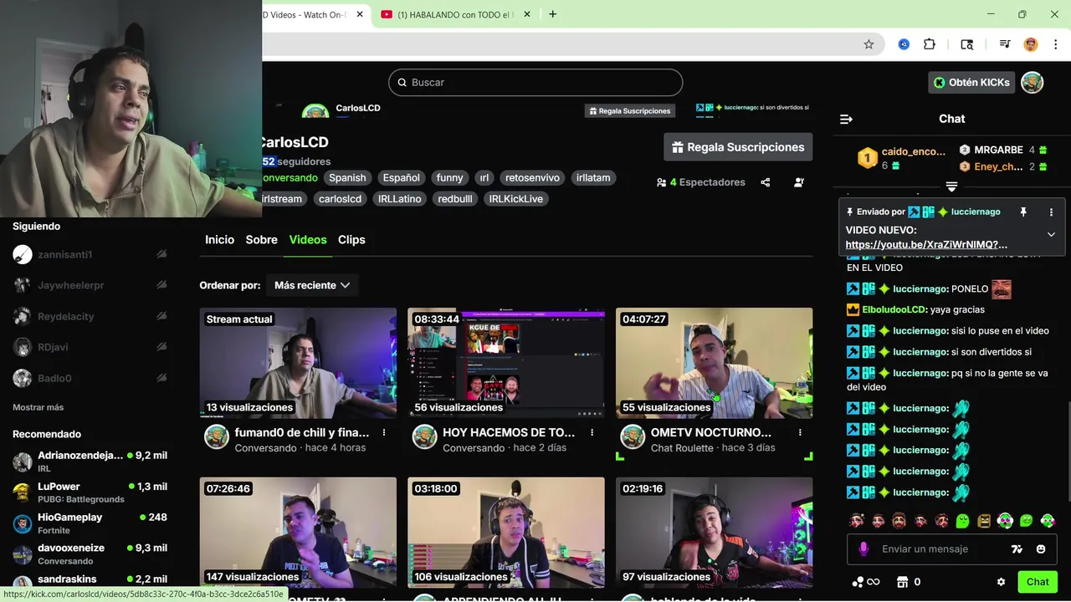Focus the Buscar search field
This screenshot has height=602, width=1071.
[x=535, y=82]
